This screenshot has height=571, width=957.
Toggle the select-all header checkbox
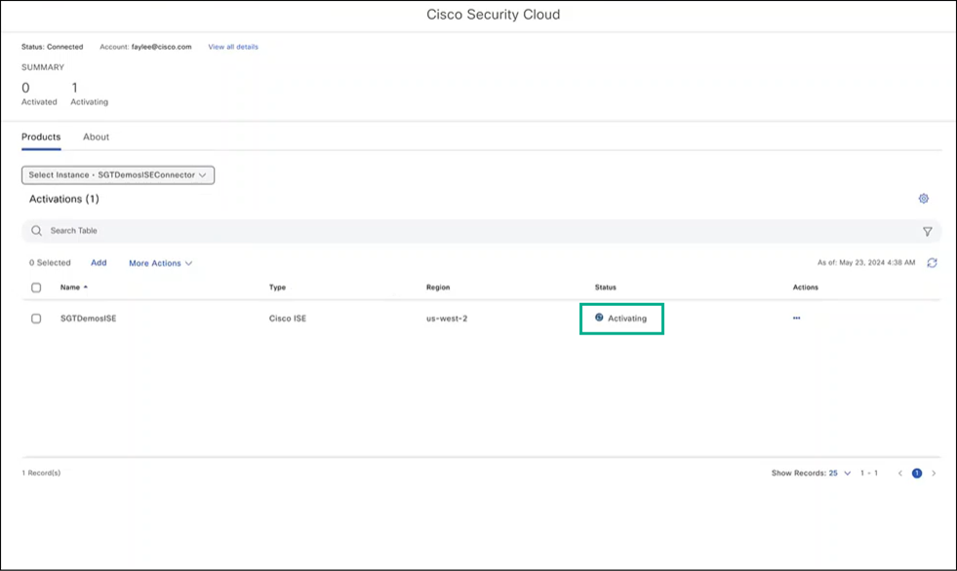pos(36,287)
